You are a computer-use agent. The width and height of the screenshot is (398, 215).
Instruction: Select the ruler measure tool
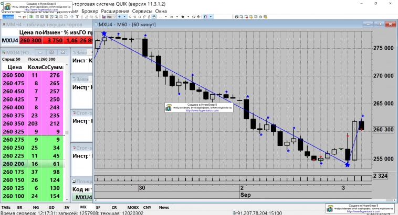[144, 17]
